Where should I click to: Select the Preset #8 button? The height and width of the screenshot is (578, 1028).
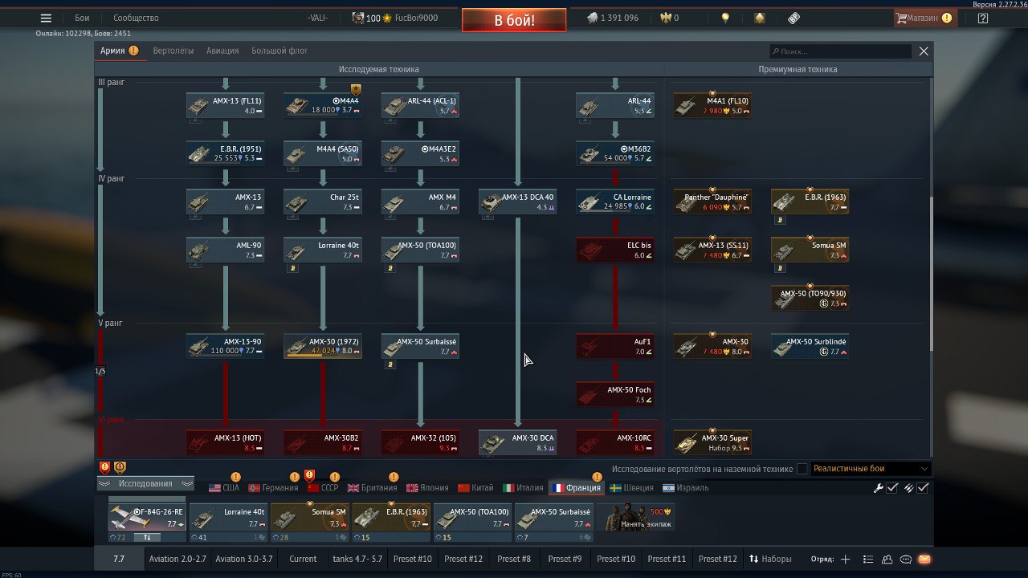514,559
